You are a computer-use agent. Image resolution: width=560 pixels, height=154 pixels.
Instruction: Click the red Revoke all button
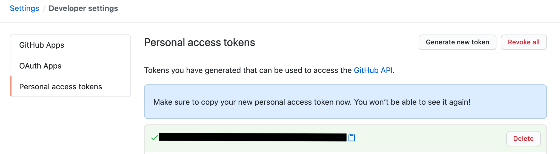(x=524, y=42)
